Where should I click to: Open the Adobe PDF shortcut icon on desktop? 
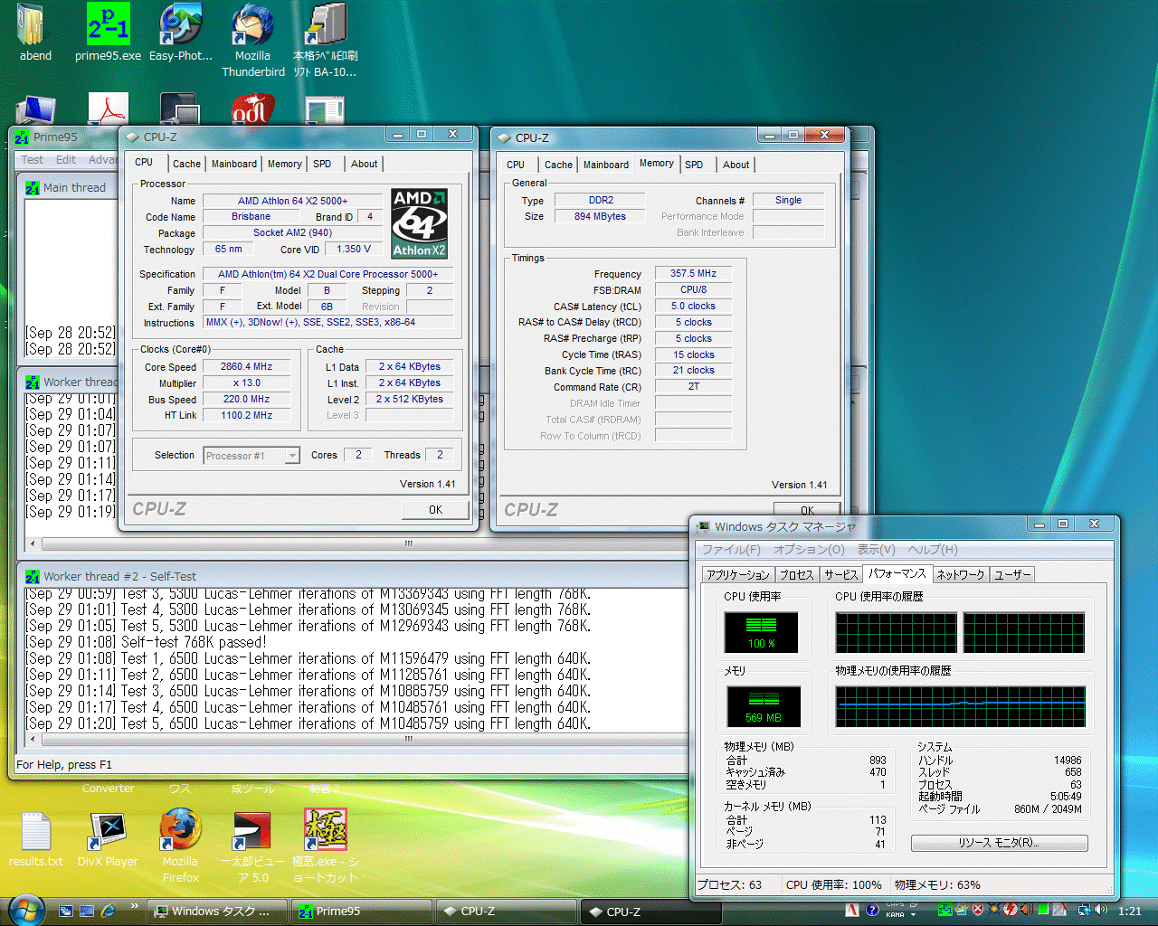coord(109,109)
